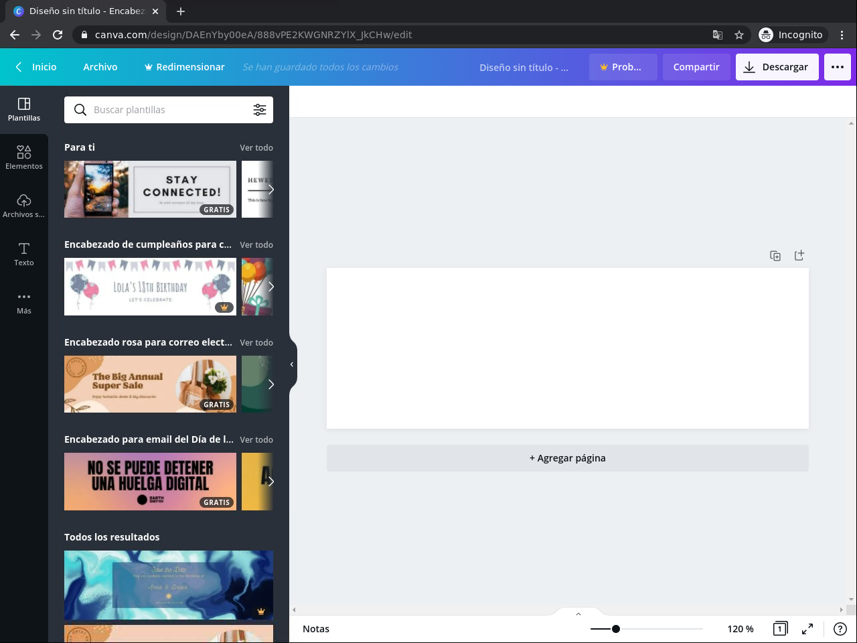857x643 pixels.
Task: Expand the page thumbnails drawer chevron
Action: 578,614
